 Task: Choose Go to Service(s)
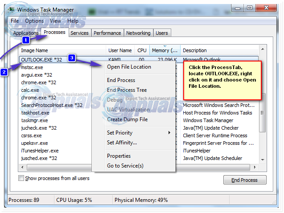click(x=125, y=166)
